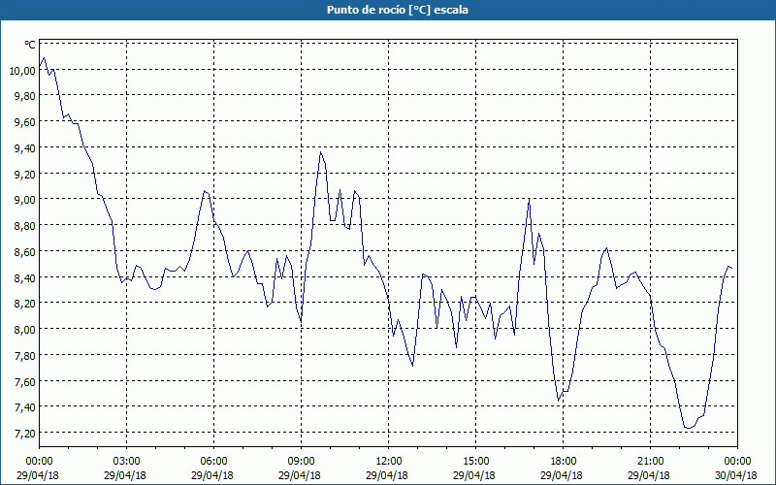Click the 15:00 time axis label
The image size is (776, 485).
coord(475,462)
